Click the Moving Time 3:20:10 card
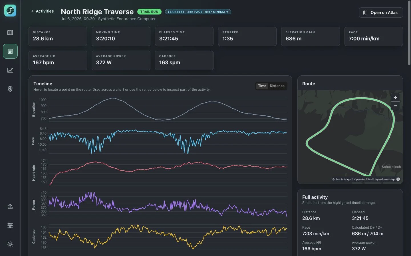Screen dimensions: 411x256 click(x=121, y=36)
